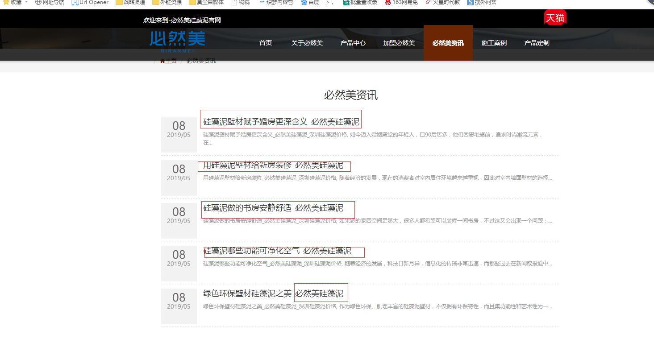Click the 主页 breadcrumb link

tap(171, 61)
